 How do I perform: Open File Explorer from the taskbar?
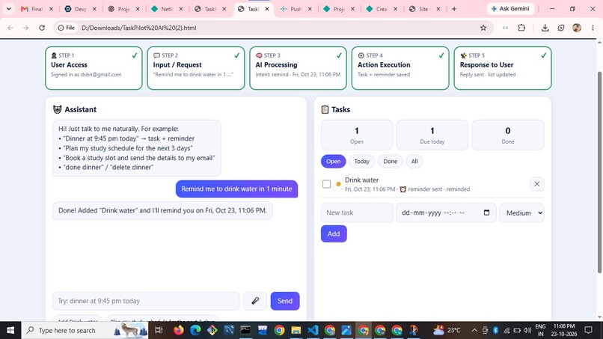296,330
